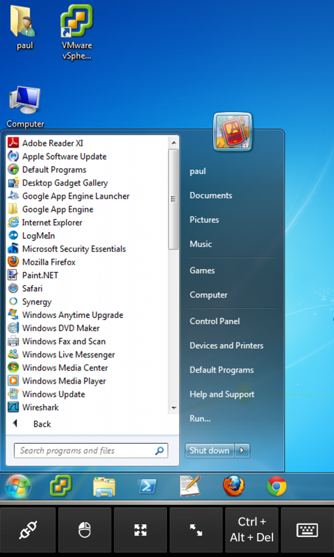Open Windows Explorer from taskbar
Screen dimensions: 334x557
click(104, 487)
